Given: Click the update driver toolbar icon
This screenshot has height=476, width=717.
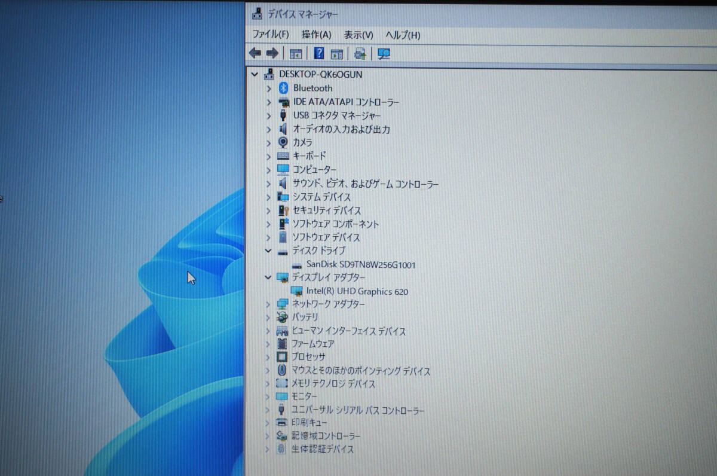Looking at the screenshot, I should pos(360,54).
